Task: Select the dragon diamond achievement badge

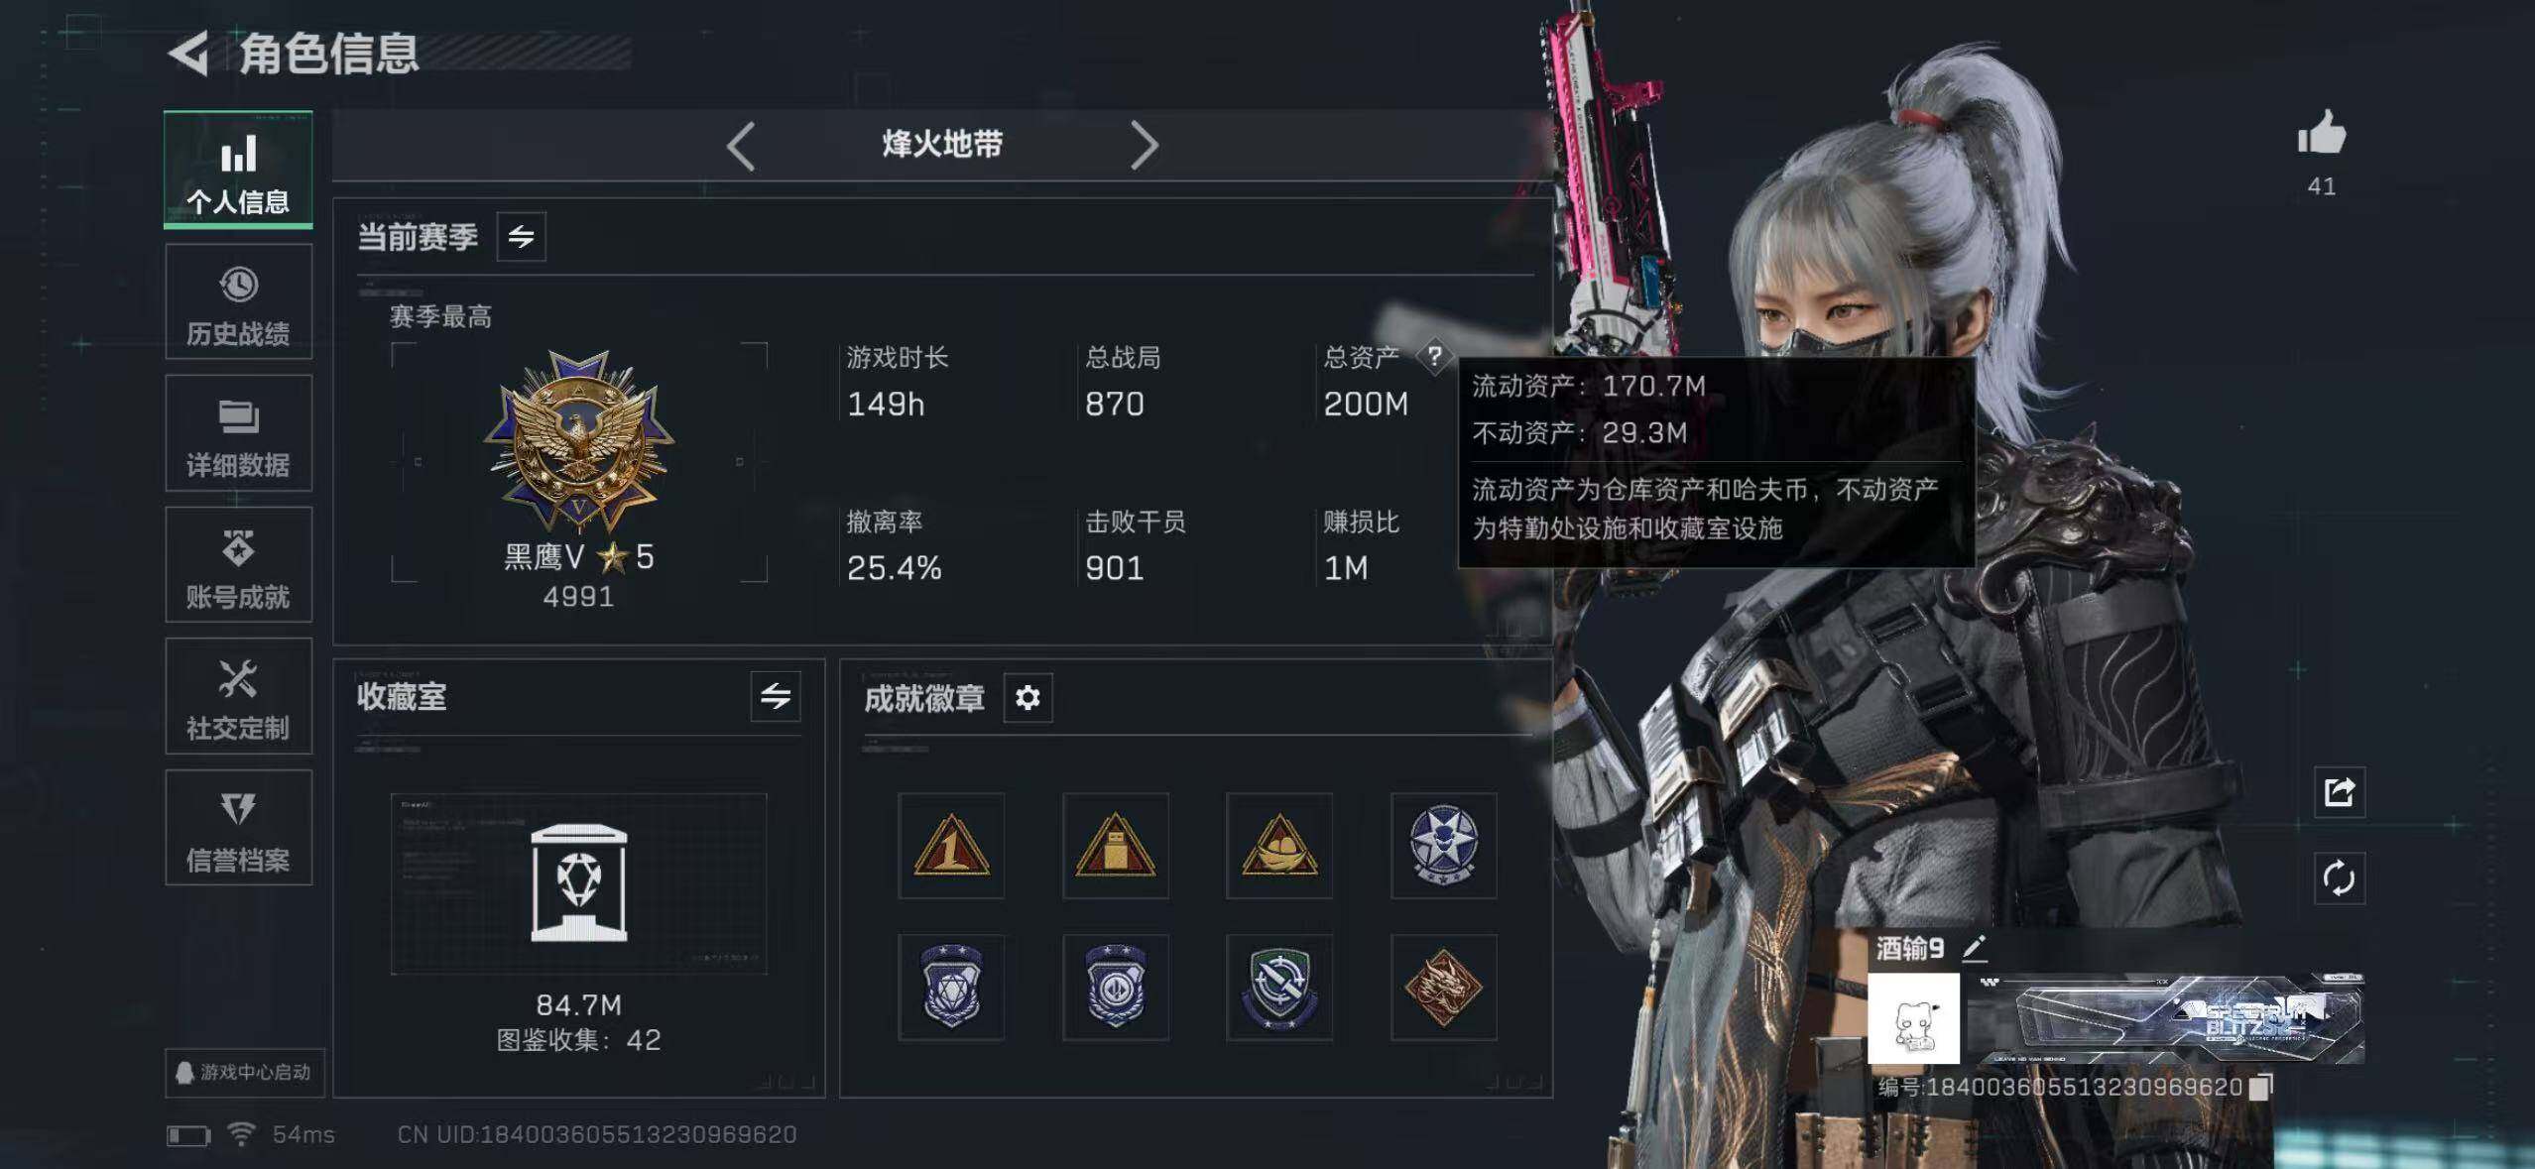Action: pyautogui.click(x=1443, y=988)
